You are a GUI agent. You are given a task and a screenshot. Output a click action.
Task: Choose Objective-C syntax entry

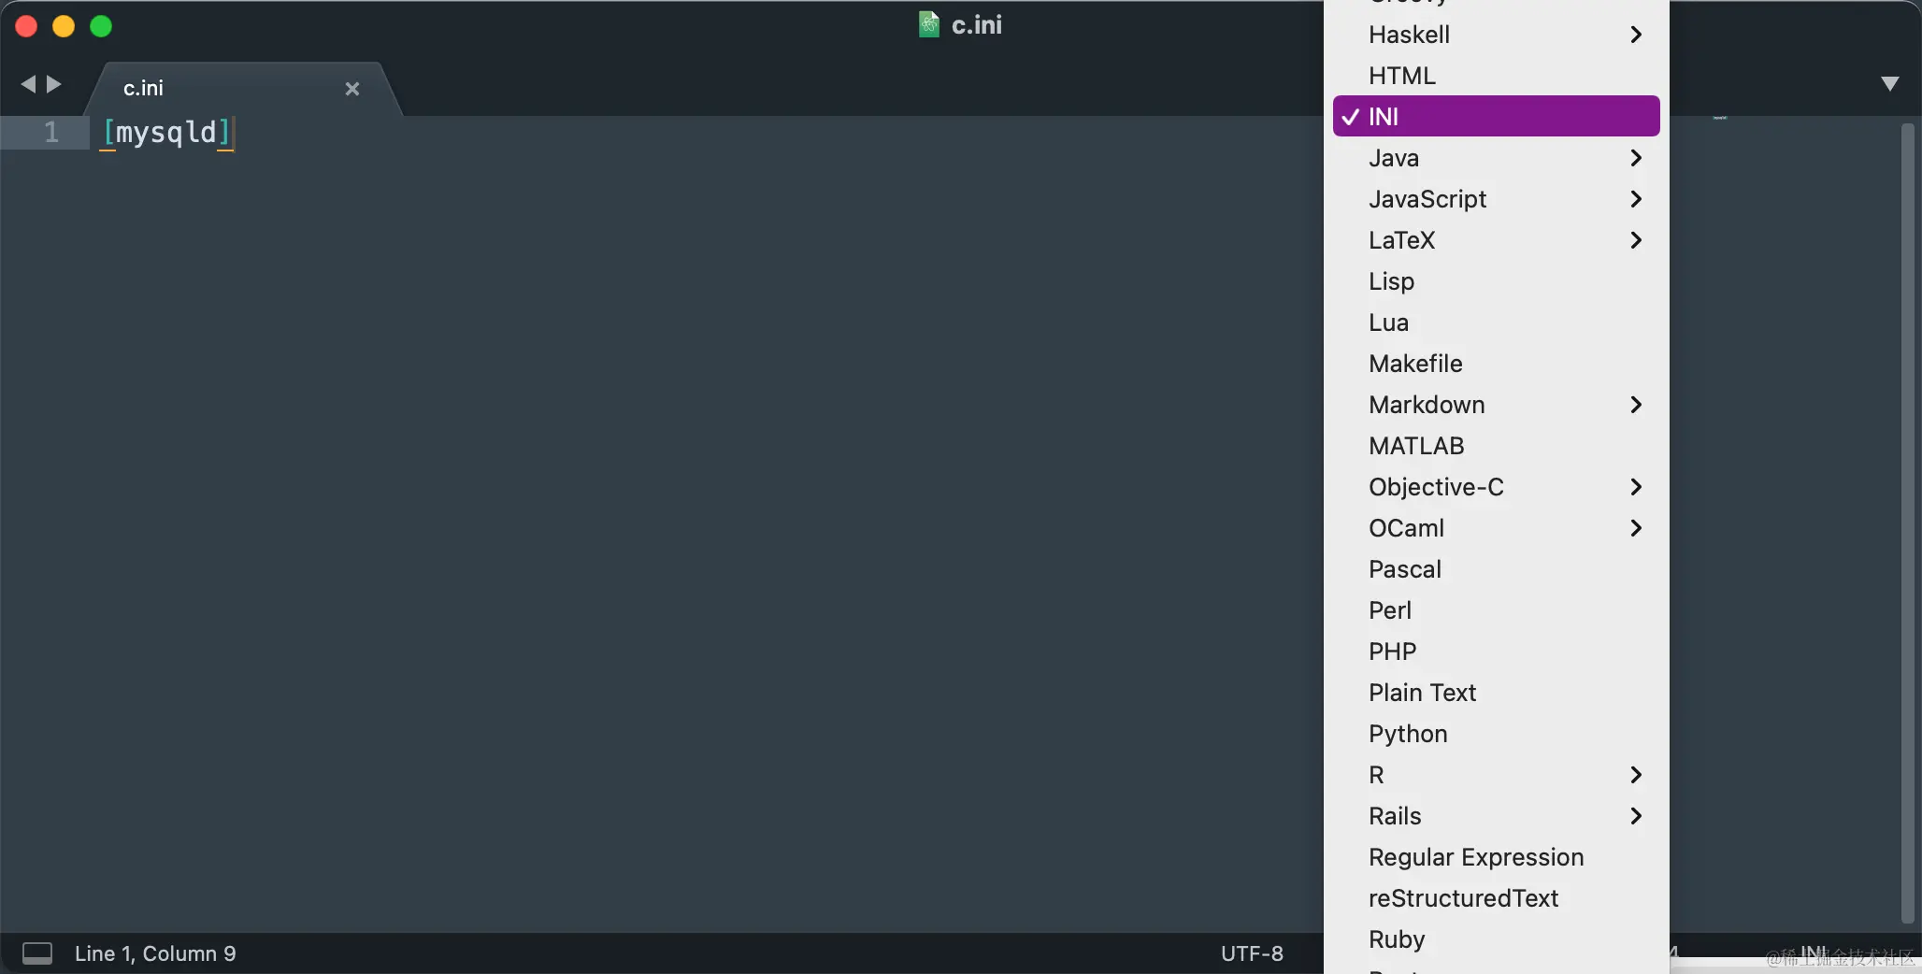pos(1496,487)
